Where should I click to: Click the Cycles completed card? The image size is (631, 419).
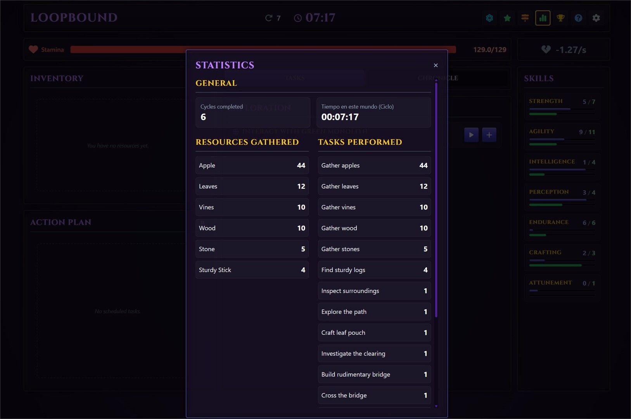tap(252, 113)
